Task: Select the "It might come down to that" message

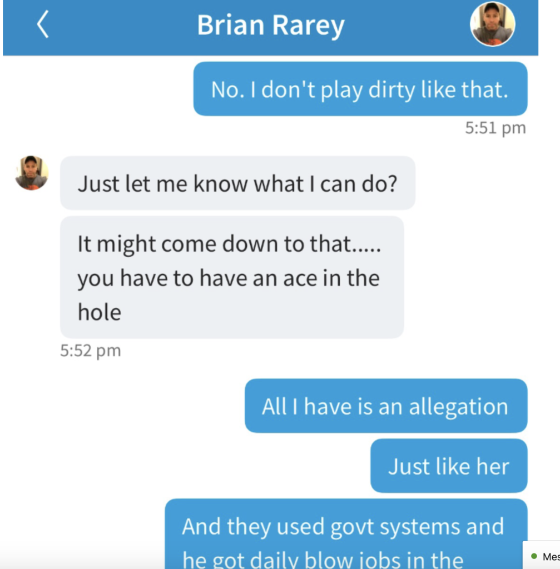Action: pos(232,277)
